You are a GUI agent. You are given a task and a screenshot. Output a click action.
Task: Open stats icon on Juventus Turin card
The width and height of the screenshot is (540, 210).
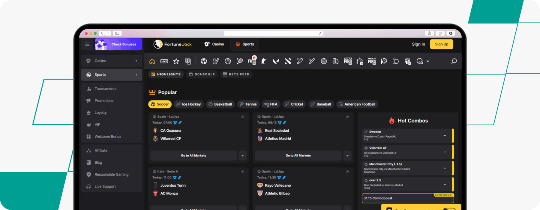(x=243, y=171)
